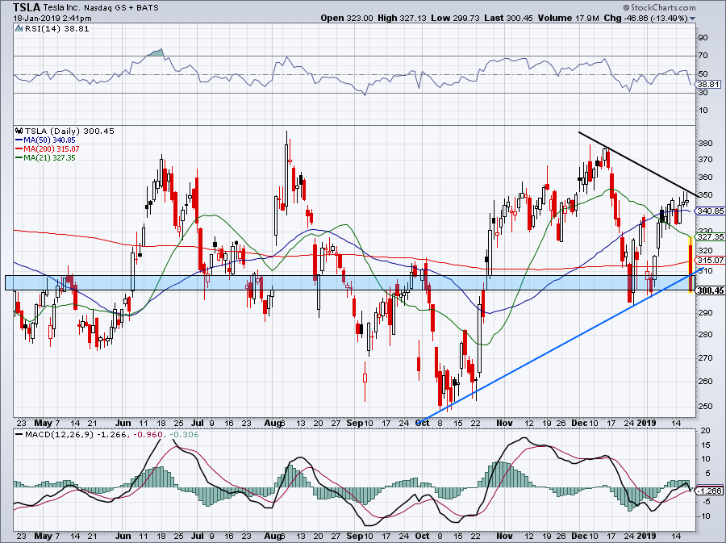The image size is (726, 543).
Task: Click the 20 level on MACD axis
Action: 706,431
